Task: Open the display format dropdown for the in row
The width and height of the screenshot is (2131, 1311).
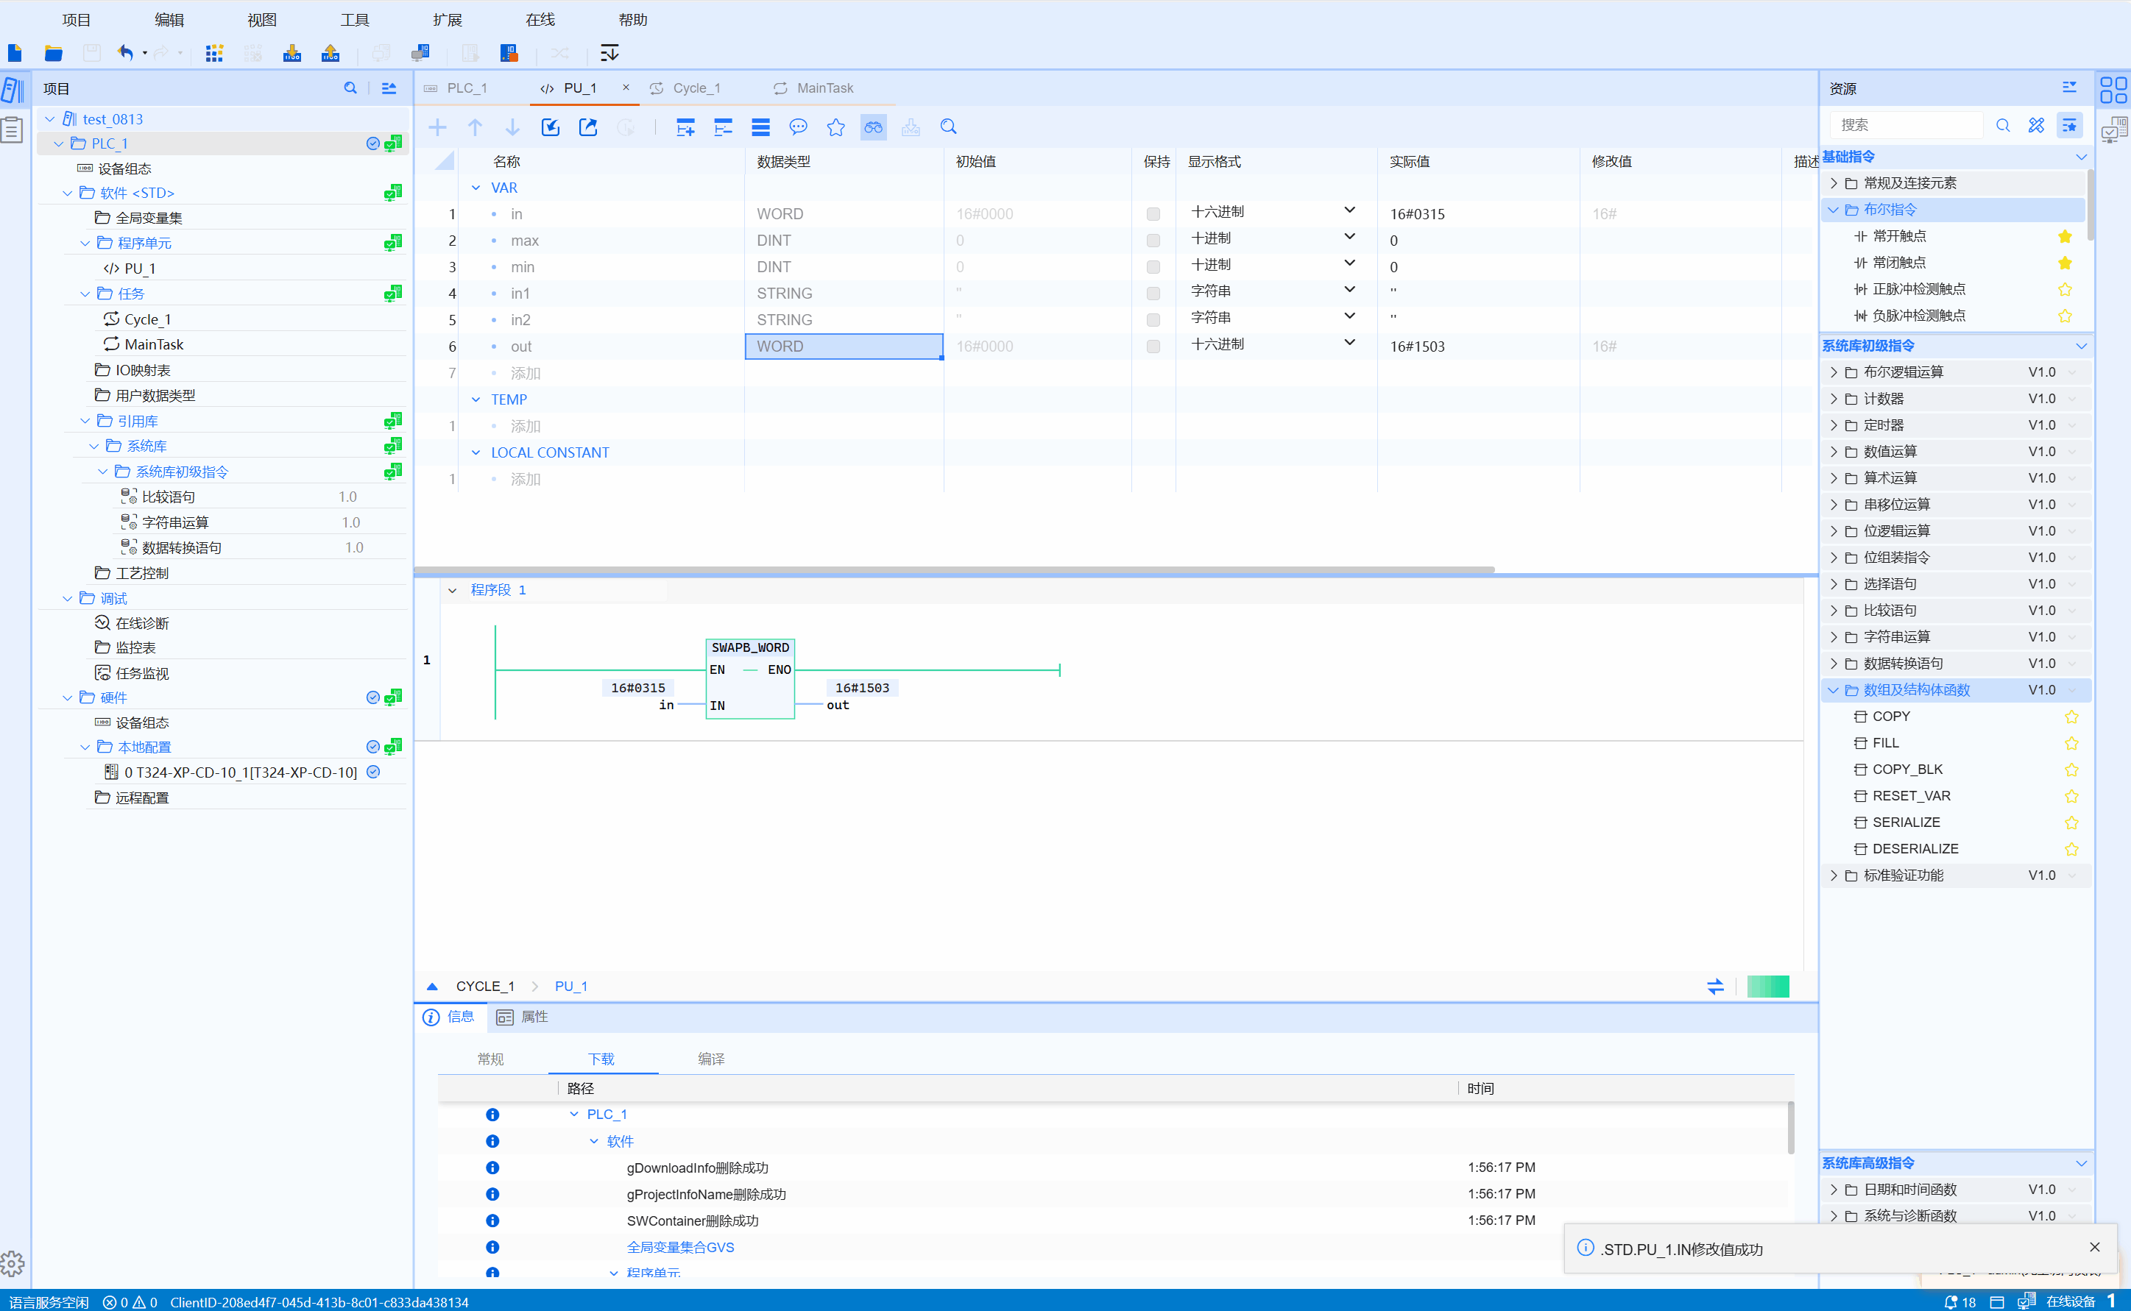Action: (x=1349, y=210)
